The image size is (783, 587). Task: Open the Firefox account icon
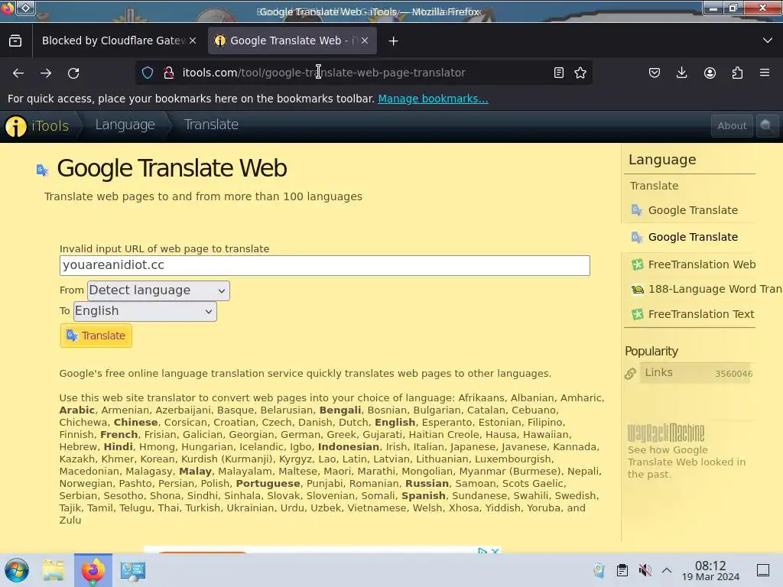(x=710, y=73)
